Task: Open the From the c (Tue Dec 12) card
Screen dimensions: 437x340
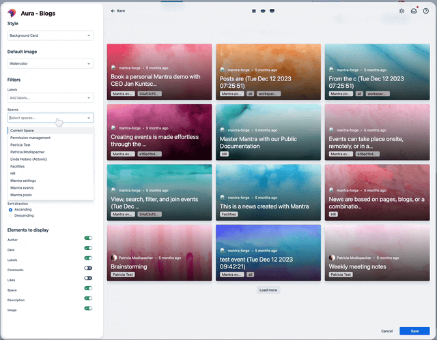Action: 377,72
